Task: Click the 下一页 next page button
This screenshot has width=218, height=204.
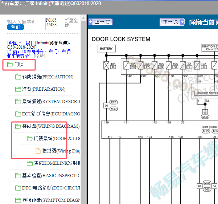Action: tap(172, 22)
